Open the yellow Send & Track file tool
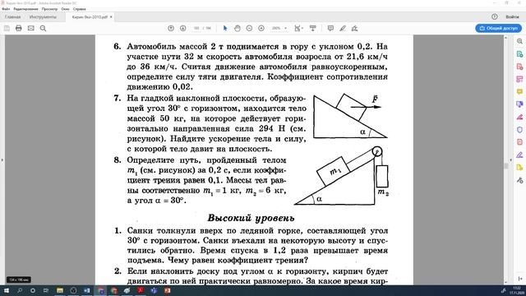526x296 pixels. [519, 167]
